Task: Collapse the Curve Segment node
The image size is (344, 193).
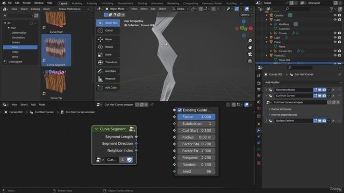Action: pos(96,129)
